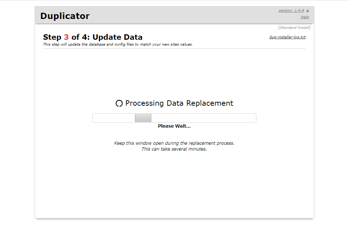Screen dimensions: 349x252
Task: Click the unlocked padlock icon beside version
Action: pyautogui.click(x=308, y=11)
